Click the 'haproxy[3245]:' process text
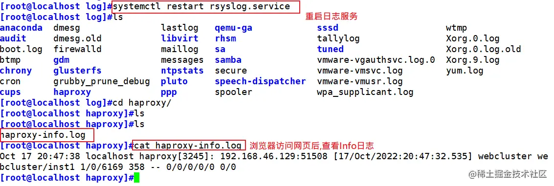Viewport: 554px width, 186px height. [x=177, y=156]
